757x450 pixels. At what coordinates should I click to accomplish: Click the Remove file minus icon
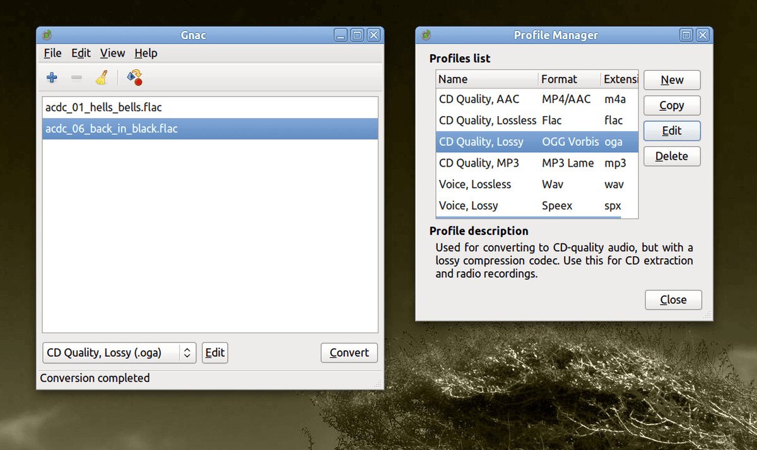click(x=76, y=77)
